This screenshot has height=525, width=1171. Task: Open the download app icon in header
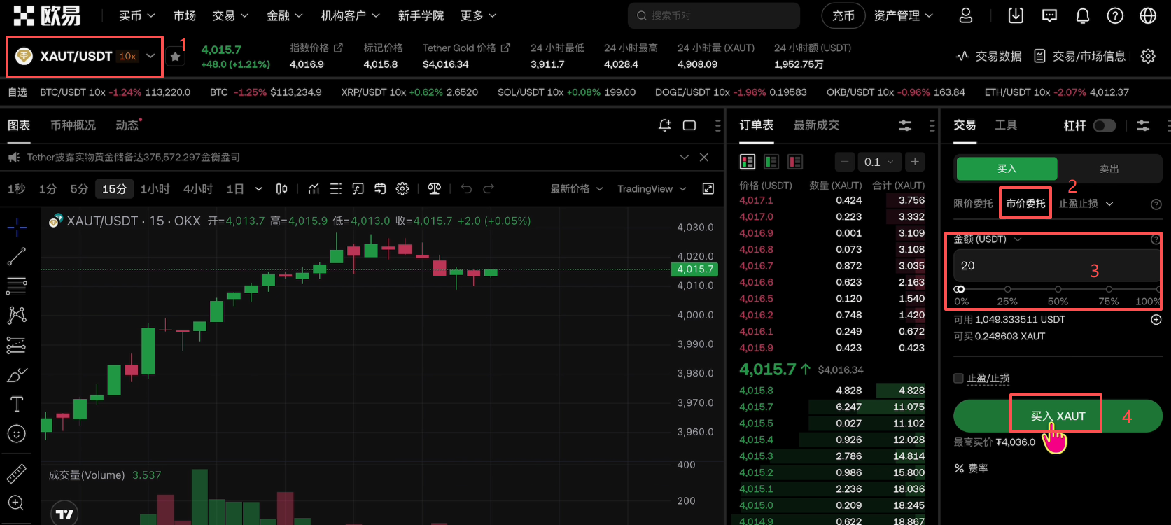[1016, 15]
